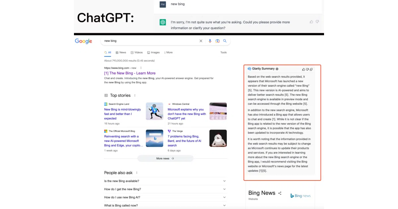Screen dimensions: 398x209
Task: Expand 'Is the new Bing available?' question
Action: (166, 181)
